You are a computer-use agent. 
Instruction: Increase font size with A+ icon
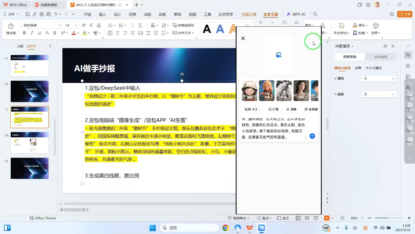(84, 25)
